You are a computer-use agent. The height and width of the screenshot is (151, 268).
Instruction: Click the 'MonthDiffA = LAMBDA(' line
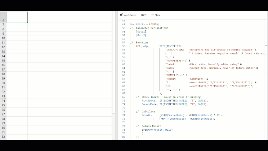pyautogui.click(x=145, y=24)
